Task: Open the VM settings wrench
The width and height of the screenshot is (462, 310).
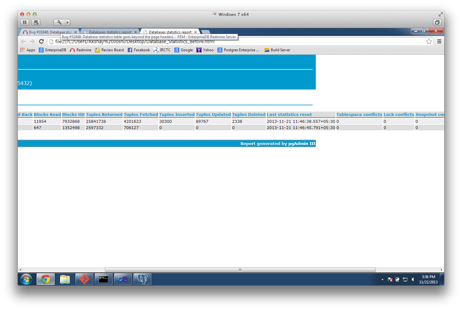Action: tap(59, 22)
